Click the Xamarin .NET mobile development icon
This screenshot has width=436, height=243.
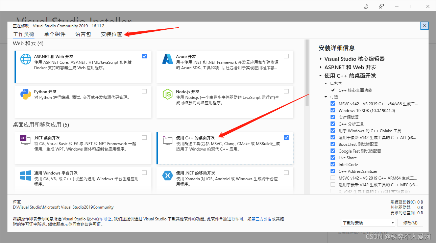point(168,175)
